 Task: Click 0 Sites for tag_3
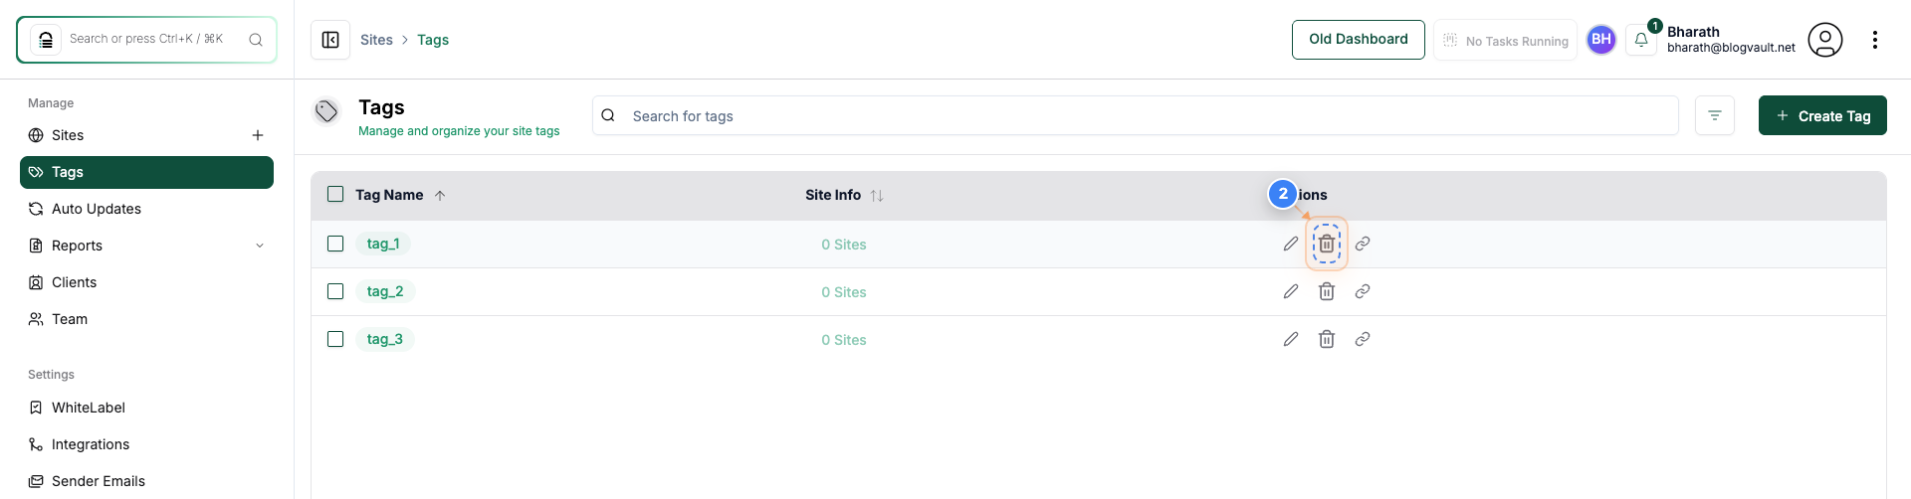[844, 340]
